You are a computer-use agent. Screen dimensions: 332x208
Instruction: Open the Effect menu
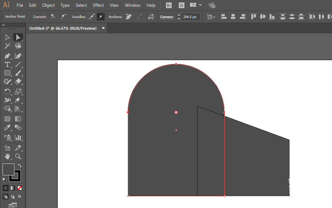point(98,5)
